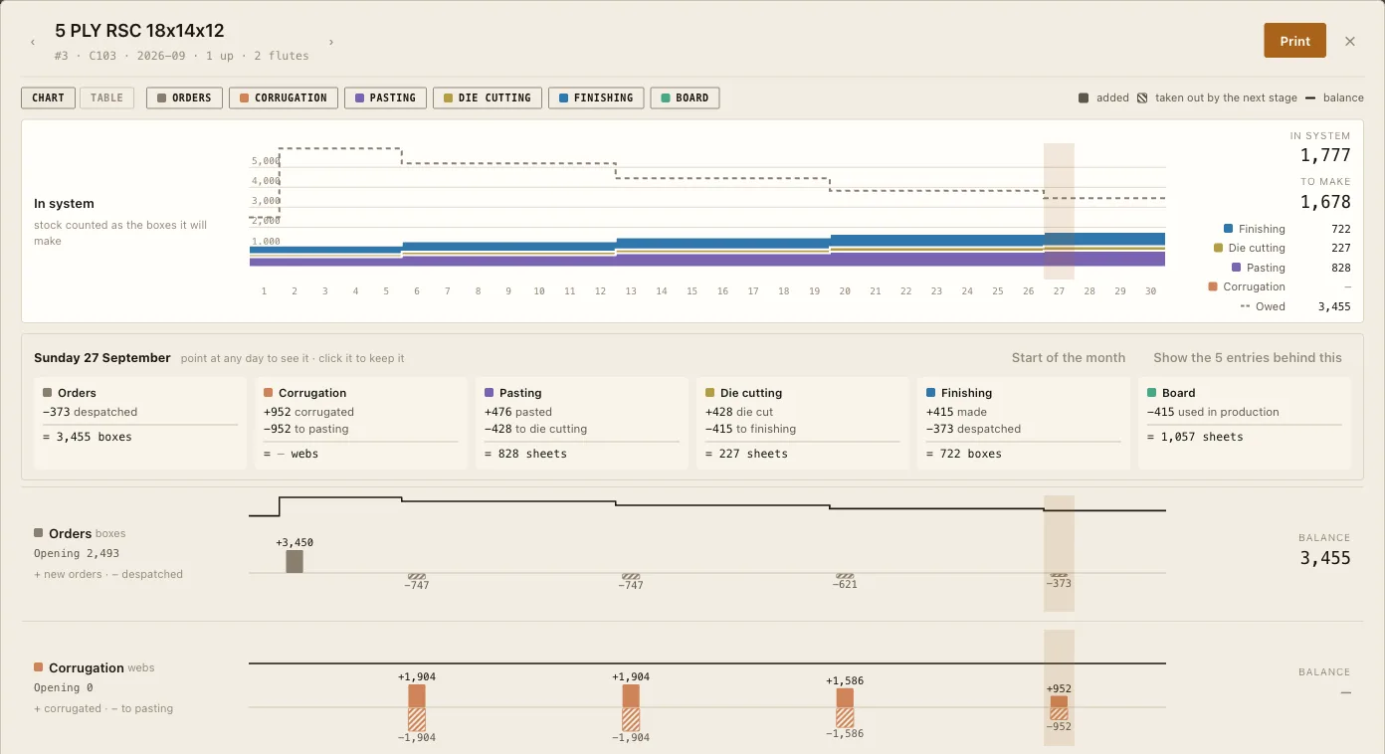Click the −373 despatched hatched bar
1385x754 pixels.
pos(1060,575)
